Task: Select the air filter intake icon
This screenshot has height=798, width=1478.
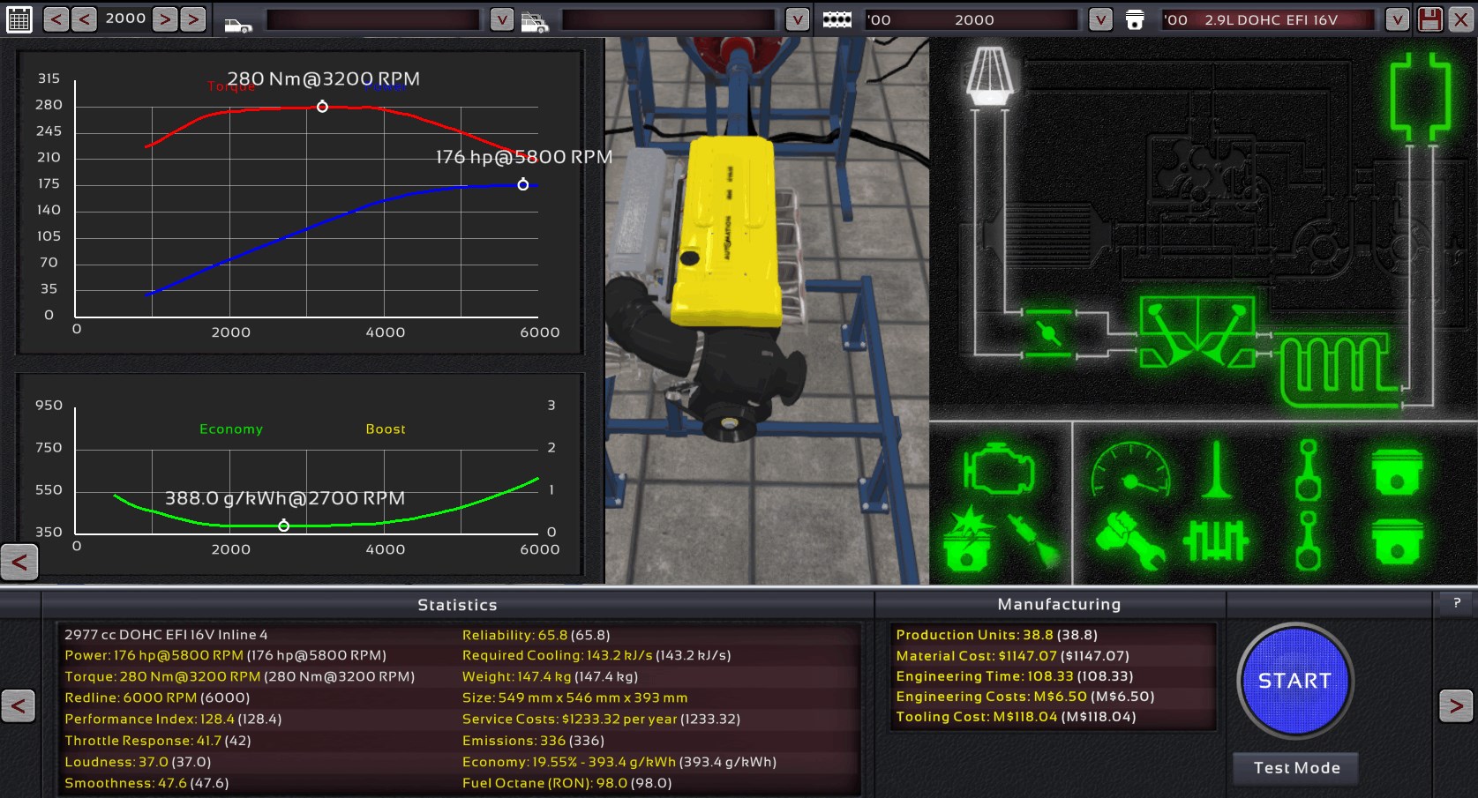Action: click(990, 75)
